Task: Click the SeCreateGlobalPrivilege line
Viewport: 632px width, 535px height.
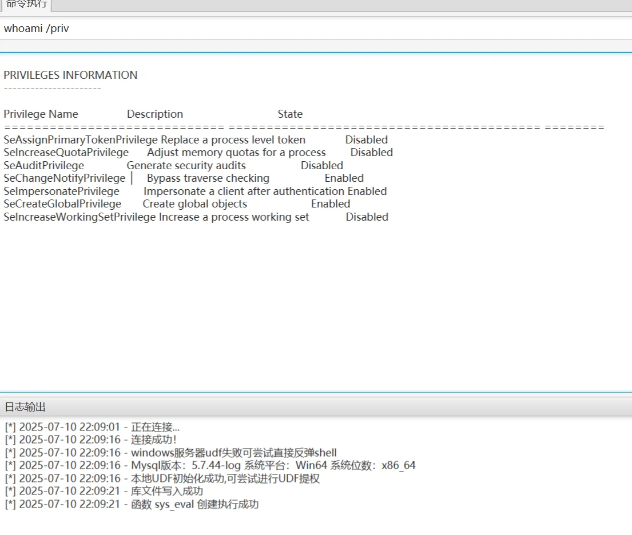Action: coord(62,203)
